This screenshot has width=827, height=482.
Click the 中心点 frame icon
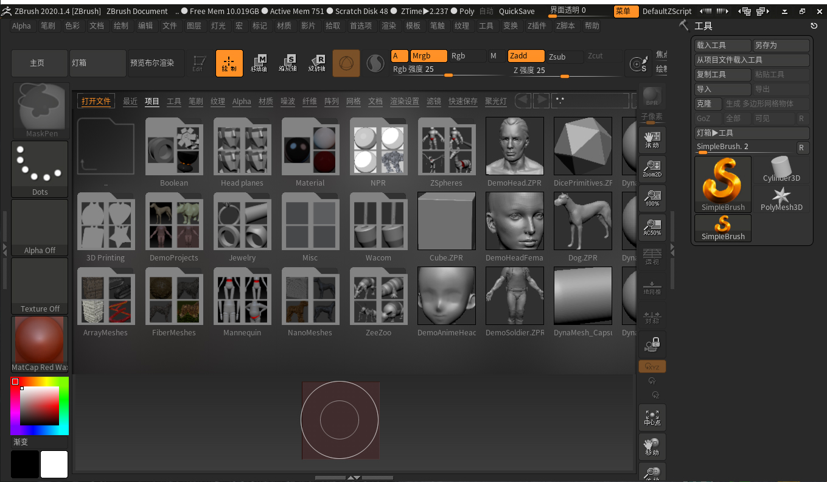click(652, 417)
